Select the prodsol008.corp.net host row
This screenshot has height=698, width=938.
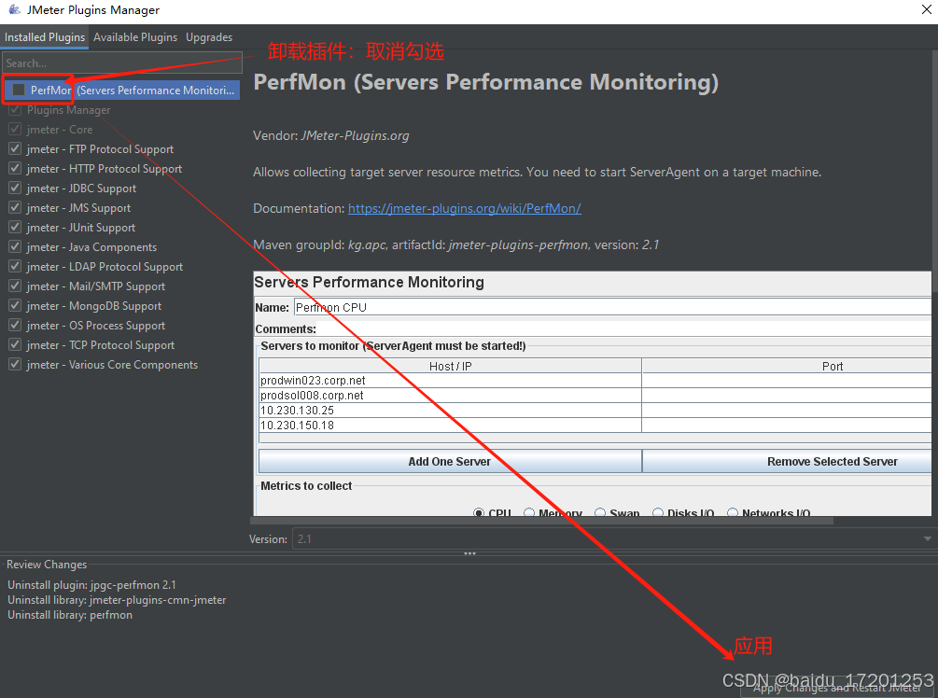450,396
